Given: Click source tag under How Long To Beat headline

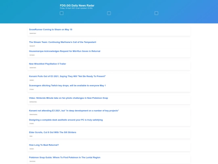Looking at the screenshot, I should coord(32,149).
